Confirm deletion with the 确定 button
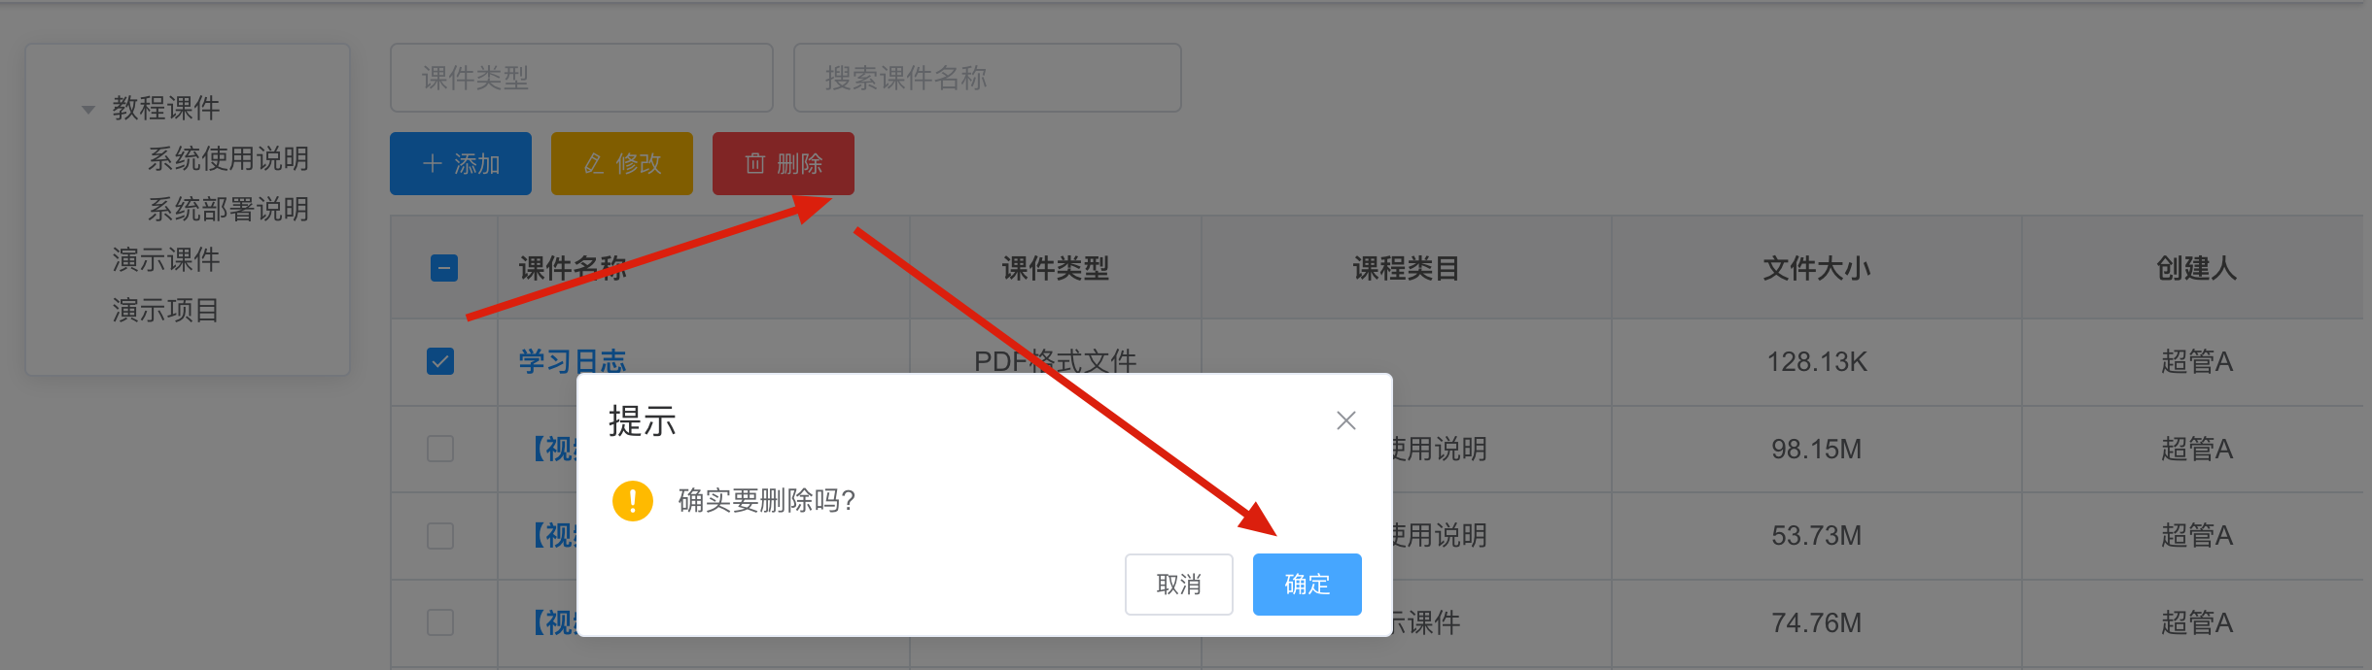 1307,585
